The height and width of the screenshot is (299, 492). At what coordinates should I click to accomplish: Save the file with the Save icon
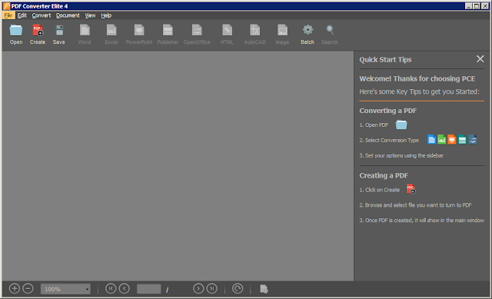(x=59, y=31)
